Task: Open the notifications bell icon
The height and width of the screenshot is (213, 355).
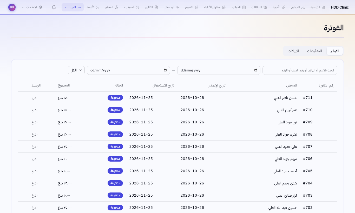Action: click(54, 7)
